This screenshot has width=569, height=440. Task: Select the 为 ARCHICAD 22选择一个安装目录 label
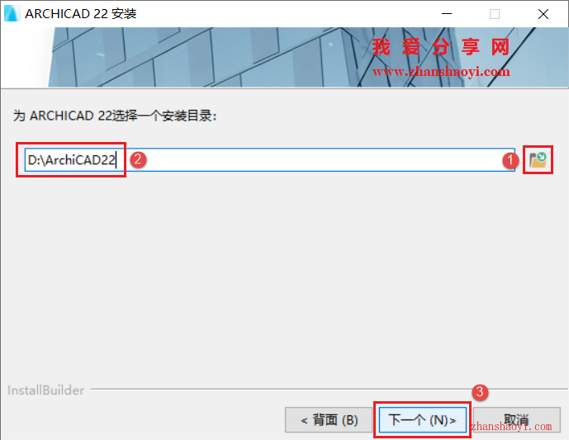115,116
